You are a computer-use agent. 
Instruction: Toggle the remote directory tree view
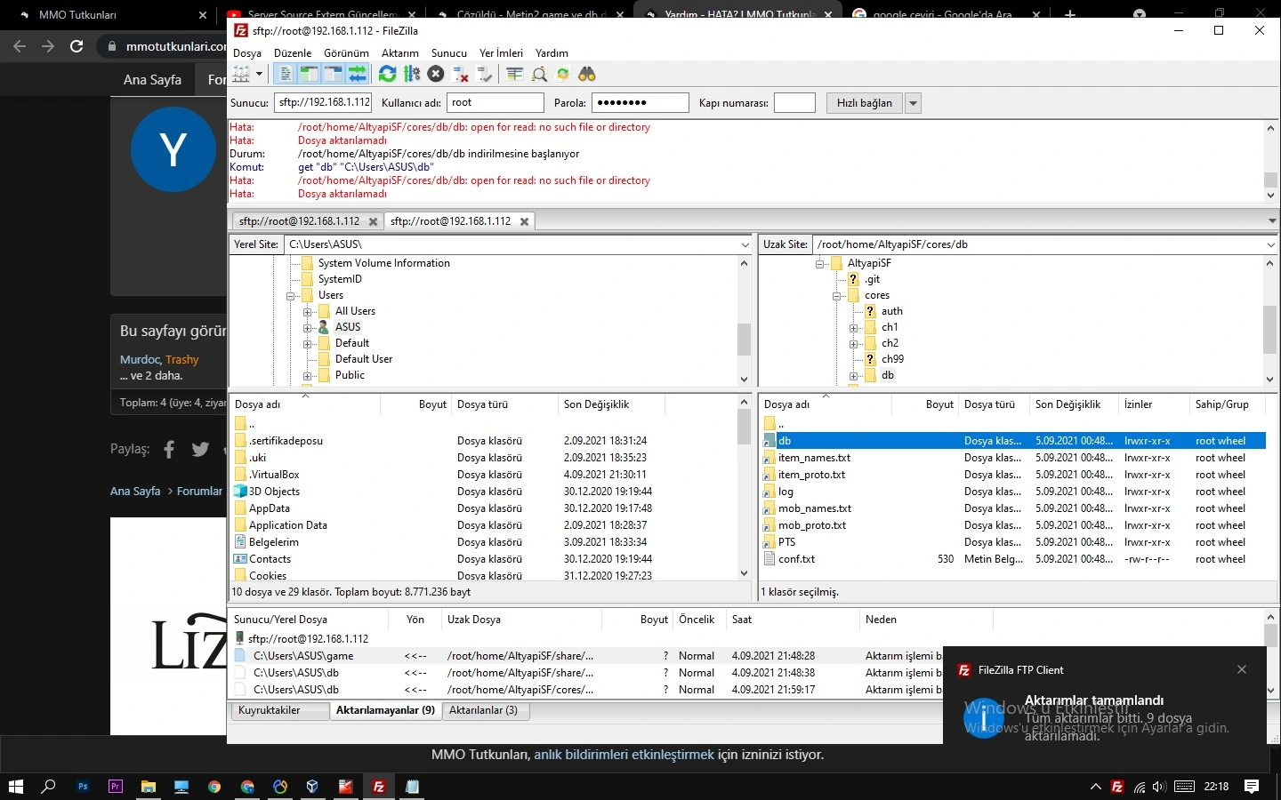click(333, 75)
